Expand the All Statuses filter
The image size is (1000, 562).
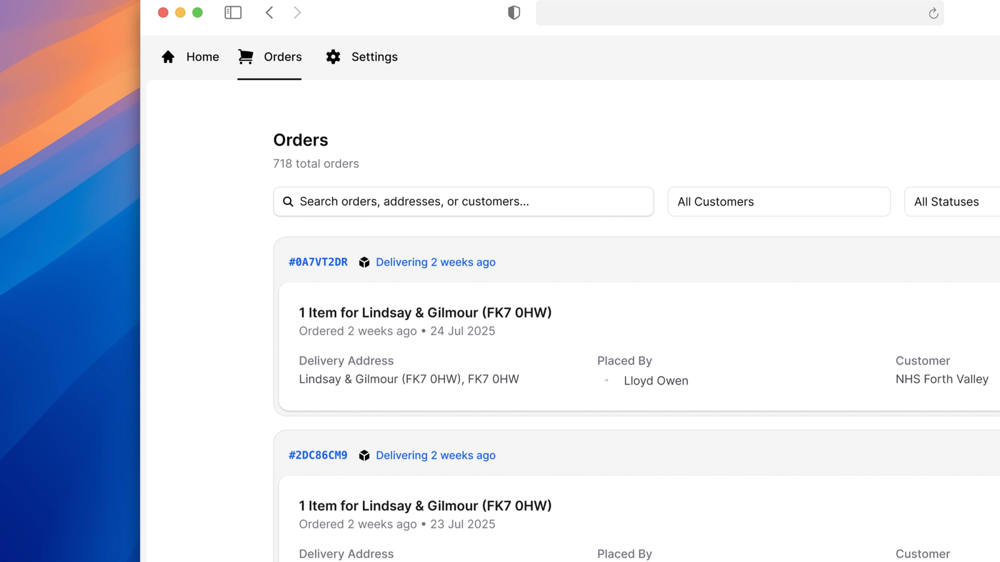[x=952, y=202]
